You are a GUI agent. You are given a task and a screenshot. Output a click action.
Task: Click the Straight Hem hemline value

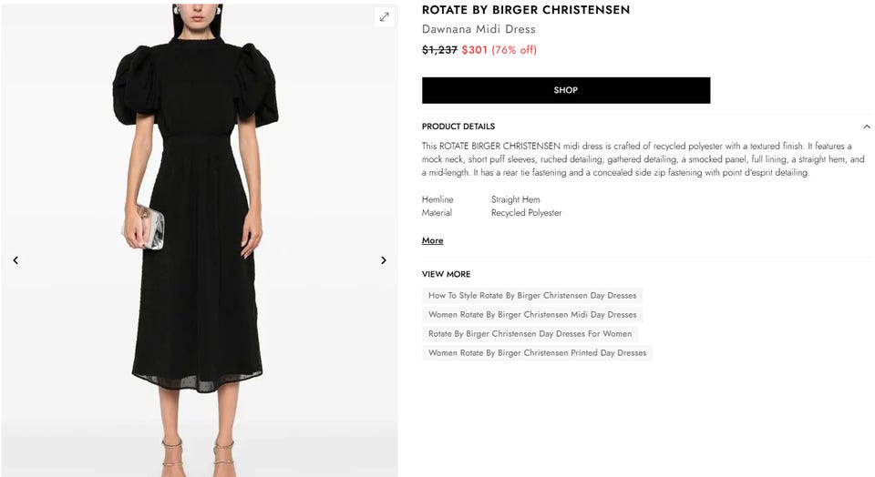[516, 199]
